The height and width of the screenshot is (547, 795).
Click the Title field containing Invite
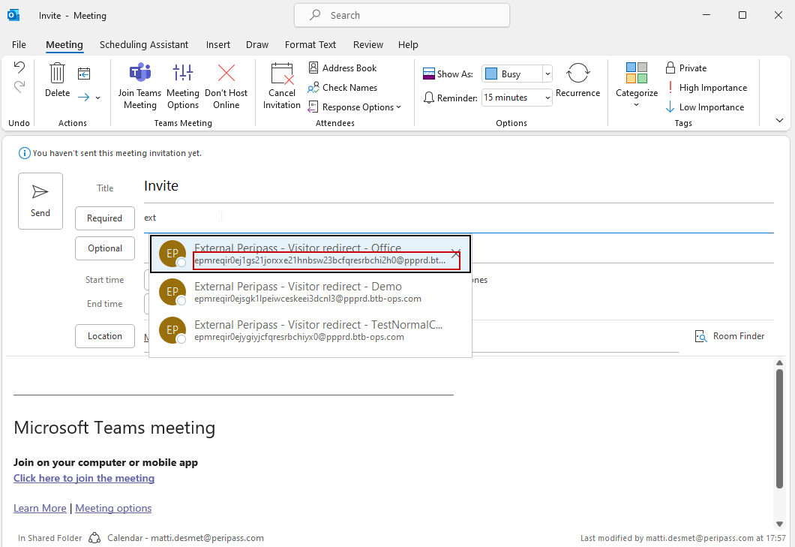click(x=459, y=186)
